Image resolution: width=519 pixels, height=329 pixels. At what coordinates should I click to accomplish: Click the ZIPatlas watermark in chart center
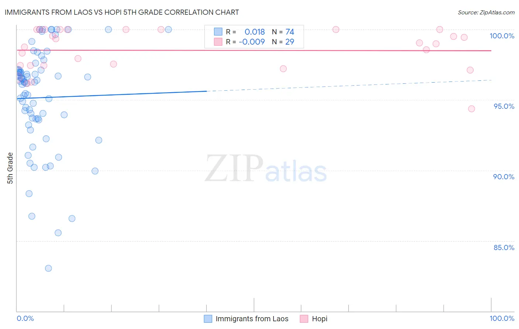(x=266, y=169)
